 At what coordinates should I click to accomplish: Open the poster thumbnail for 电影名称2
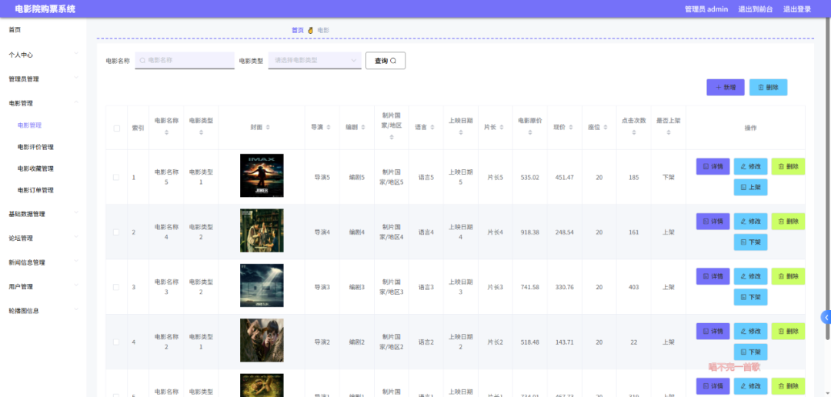point(262,340)
